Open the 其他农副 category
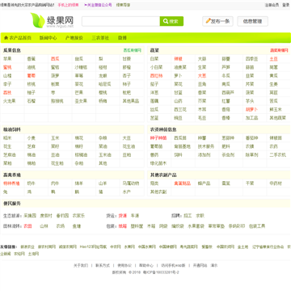Image resolution: width=291 pixels, height=291 pixels. click(x=158, y=192)
